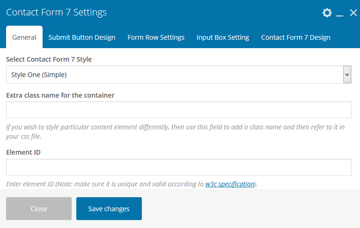Click the Extra class name for the container label

point(60,95)
